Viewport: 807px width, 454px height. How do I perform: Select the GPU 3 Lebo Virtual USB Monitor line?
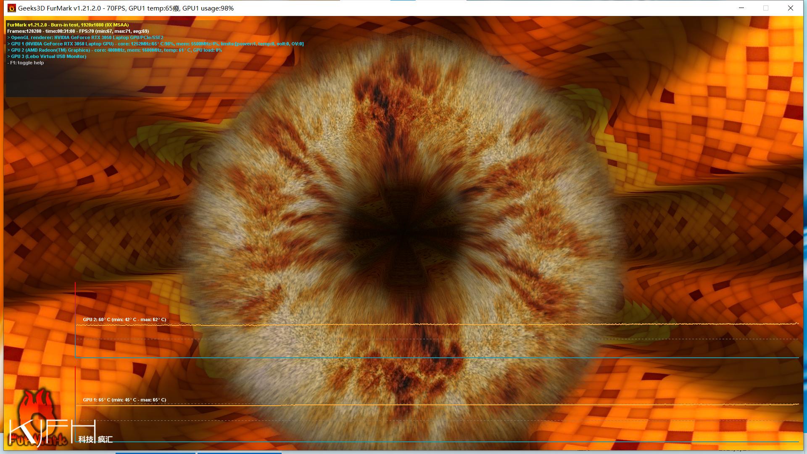(x=47, y=56)
